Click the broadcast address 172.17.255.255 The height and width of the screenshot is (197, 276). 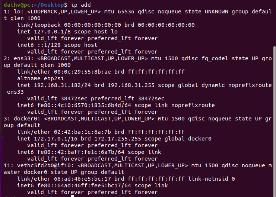pyautogui.click(x=118, y=139)
